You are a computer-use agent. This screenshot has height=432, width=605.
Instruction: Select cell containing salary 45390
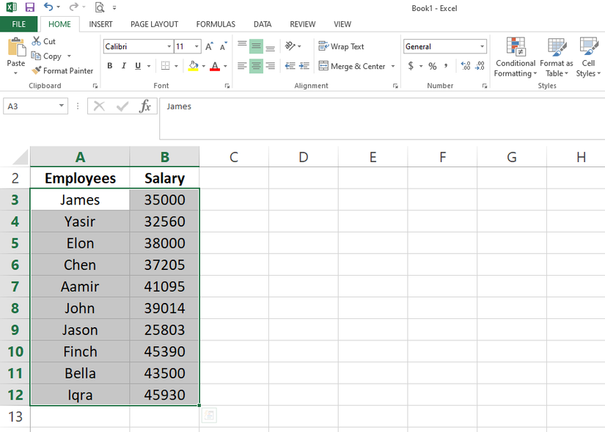(164, 351)
